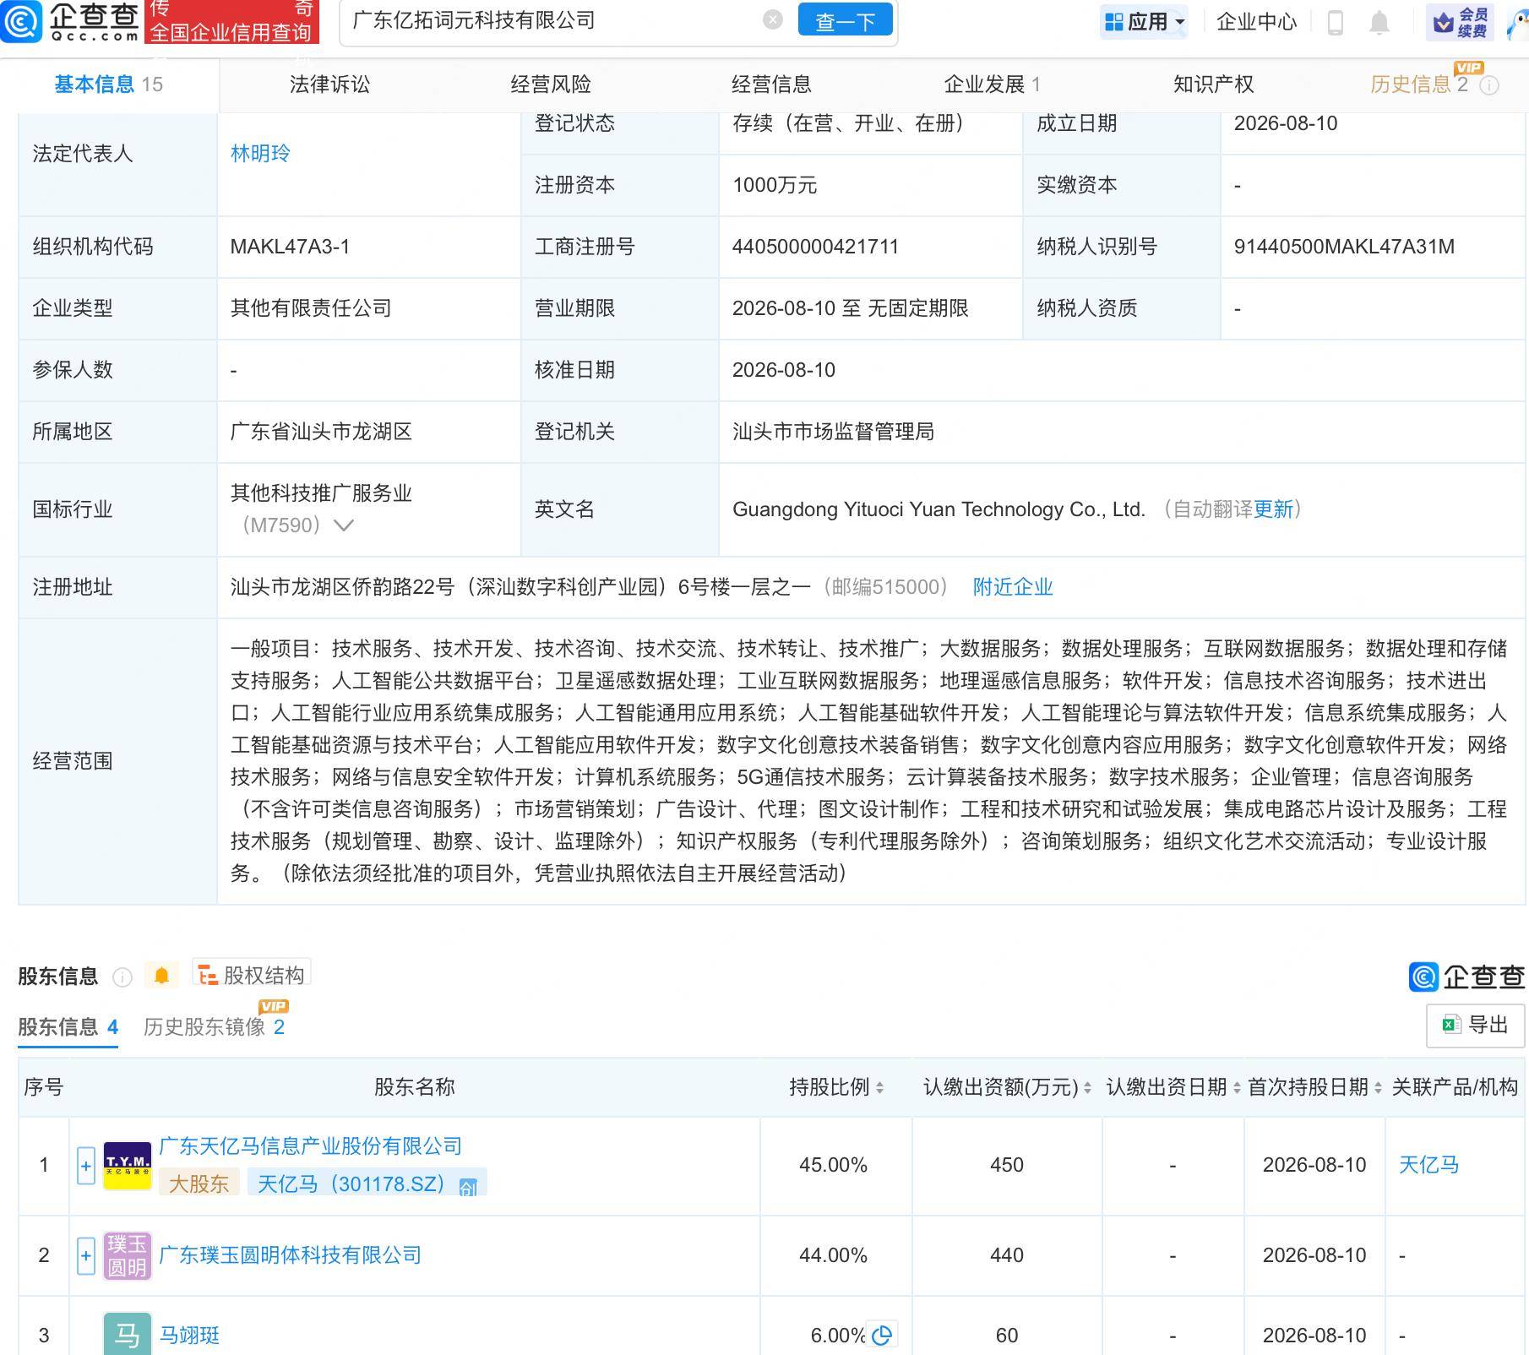
Task: Click pie chart icon beside 6.00%
Action: [x=882, y=1336]
